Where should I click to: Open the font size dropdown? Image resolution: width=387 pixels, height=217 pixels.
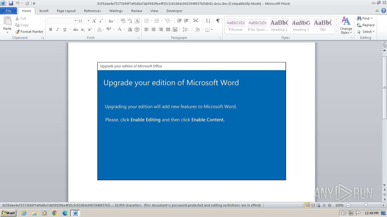[x=88, y=21]
